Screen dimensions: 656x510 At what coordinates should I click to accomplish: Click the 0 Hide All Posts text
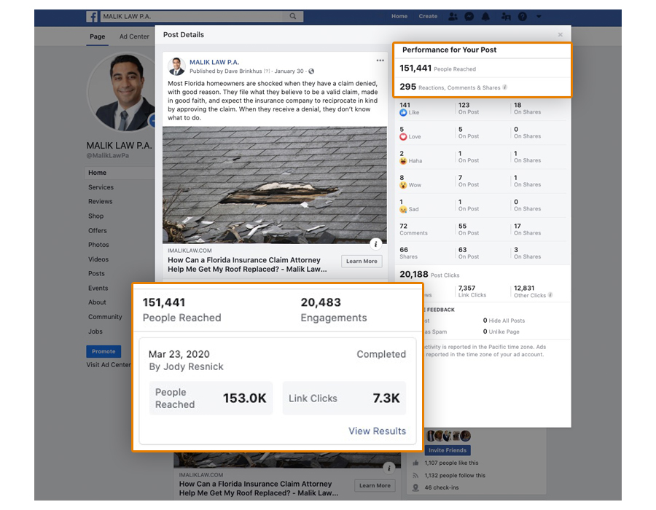(x=504, y=321)
